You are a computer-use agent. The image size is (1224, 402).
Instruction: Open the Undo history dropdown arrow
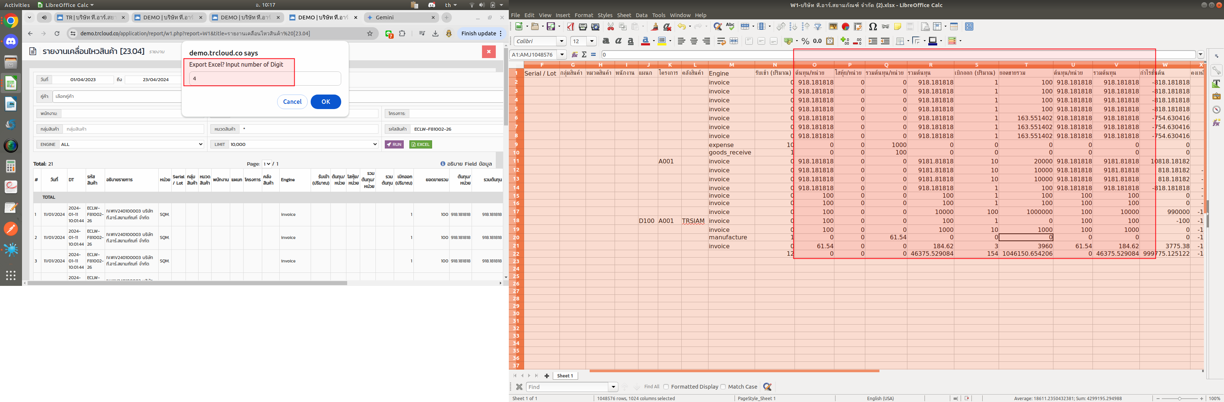(x=689, y=26)
